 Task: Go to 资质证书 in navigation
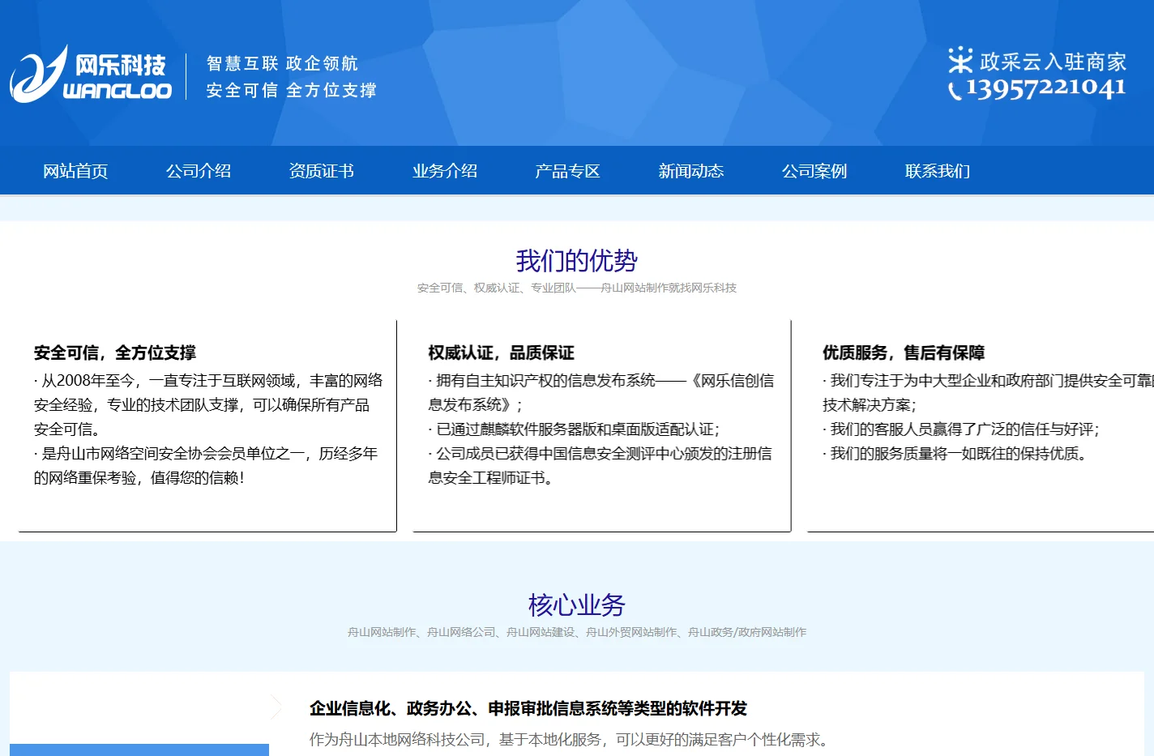click(x=322, y=171)
